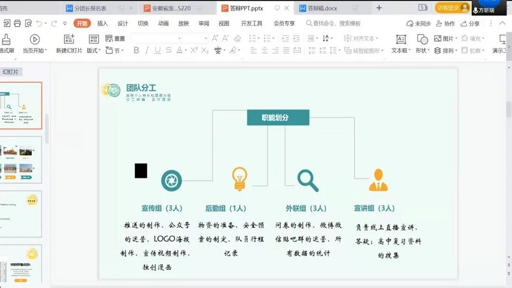512x288 pixels.
Task: Center align text
Action: [x=265, y=51]
